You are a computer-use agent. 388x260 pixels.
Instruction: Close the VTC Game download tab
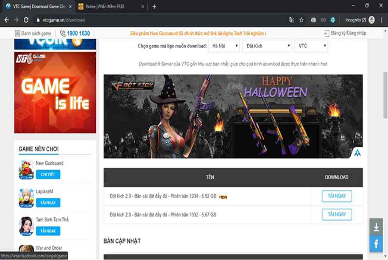coord(70,6)
